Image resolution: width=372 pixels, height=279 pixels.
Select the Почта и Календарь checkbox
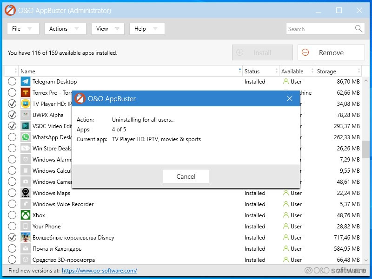[x=12, y=248]
